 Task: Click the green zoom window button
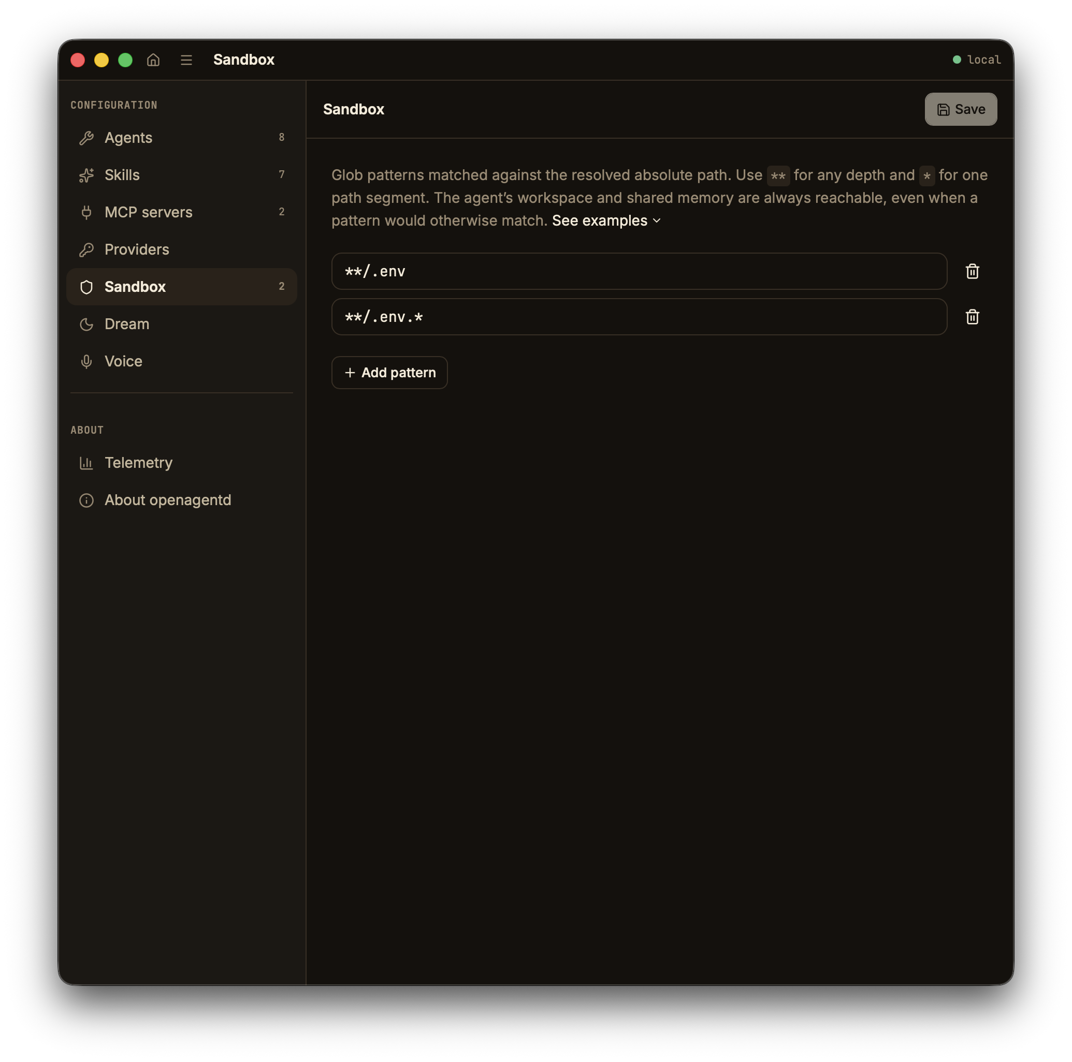pos(125,60)
